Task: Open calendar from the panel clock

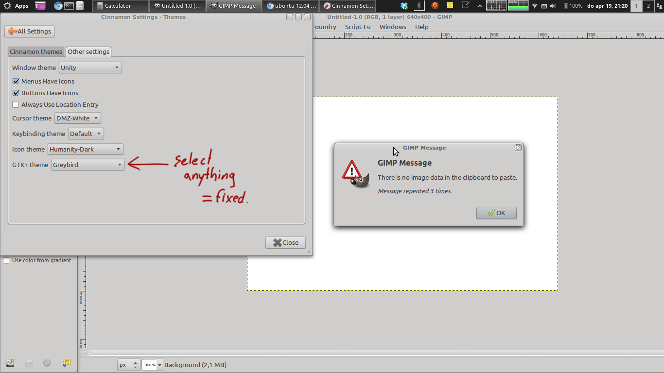Action: click(x=607, y=6)
